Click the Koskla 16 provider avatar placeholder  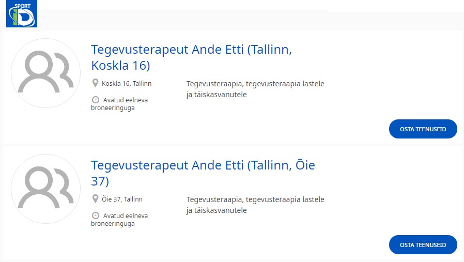[45, 73]
